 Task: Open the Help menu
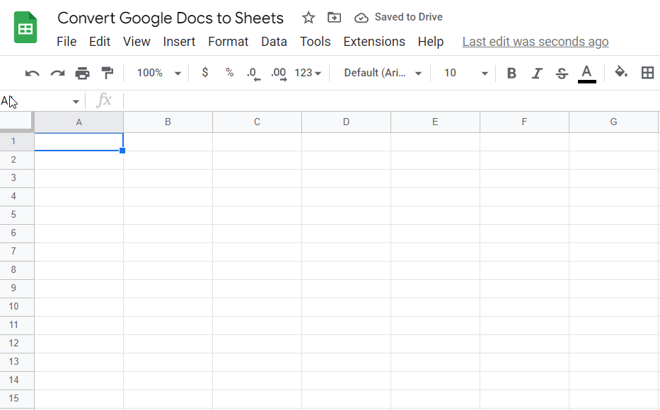(431, 42)
